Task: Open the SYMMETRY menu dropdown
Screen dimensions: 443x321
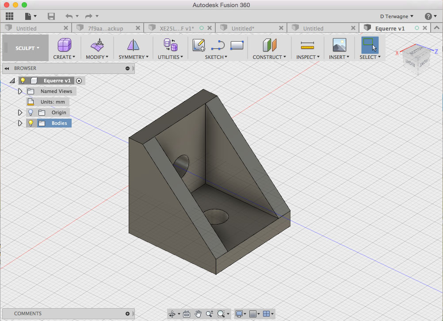Action: click(x=134, y=57)
